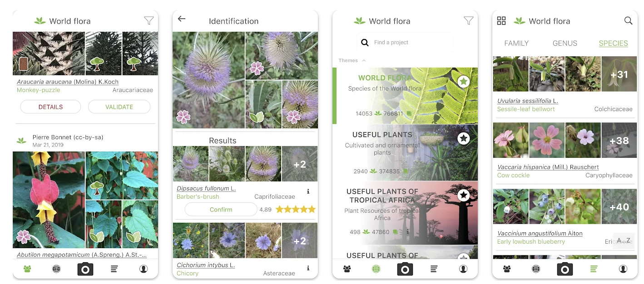
Task: Click Confirm for Dipsacus fullonum
Action: click(x=221, y=210)
